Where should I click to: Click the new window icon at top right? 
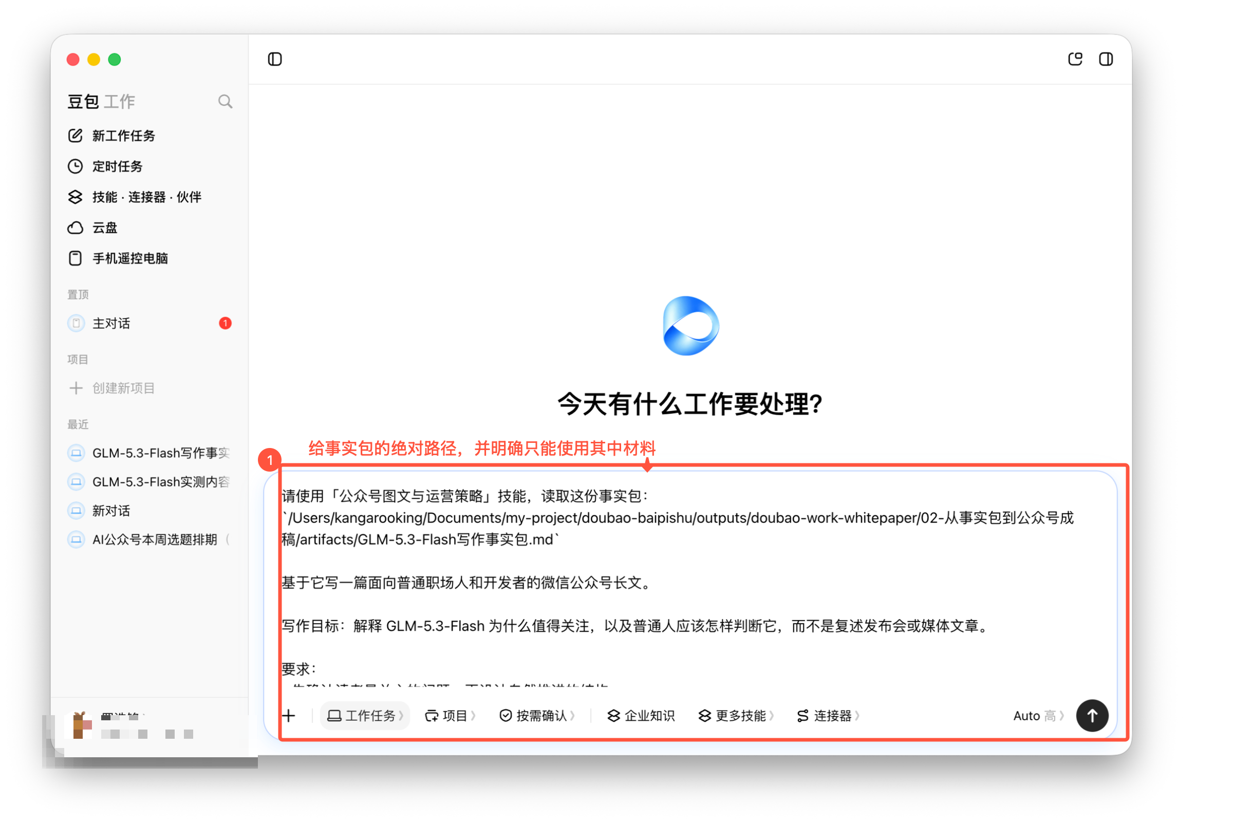[1075, 59]
